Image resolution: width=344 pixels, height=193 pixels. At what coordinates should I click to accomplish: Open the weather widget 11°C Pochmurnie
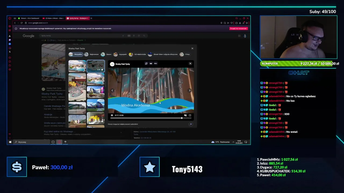pos(220,142)
